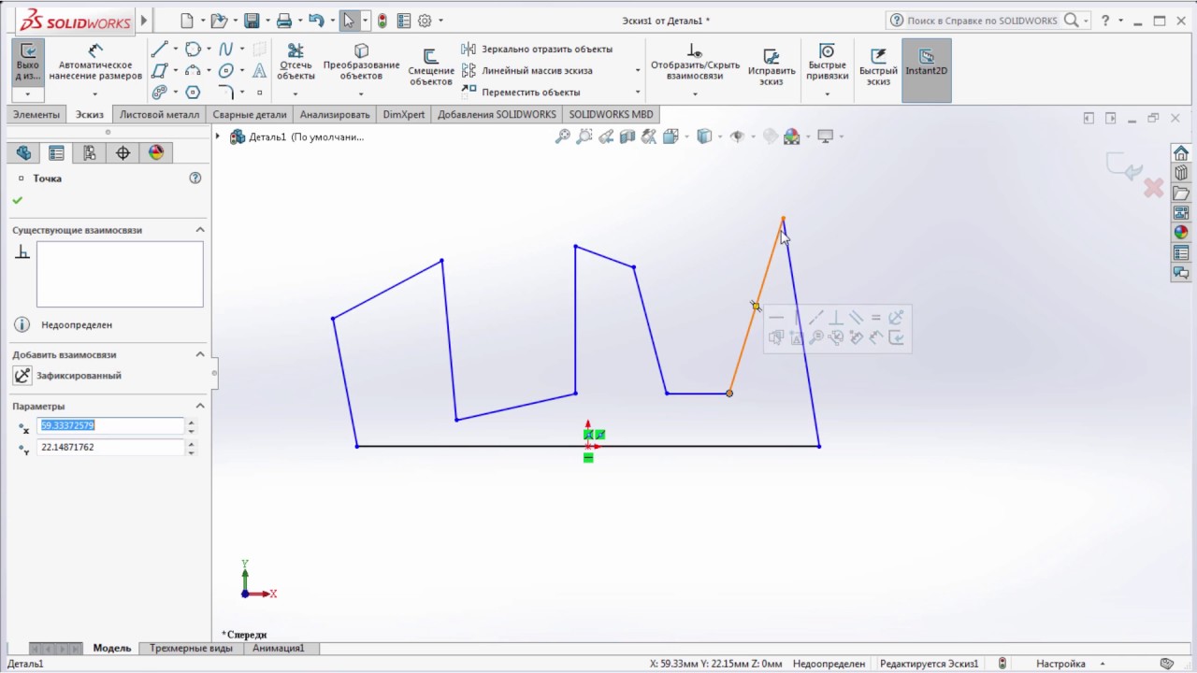Open dropdown next to Line tool

[x=176, y=50]
